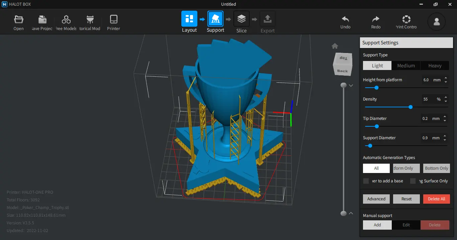
Task: Click the 'Printer: HALOT-ONE PRO' info text
Action: point(30,192)
